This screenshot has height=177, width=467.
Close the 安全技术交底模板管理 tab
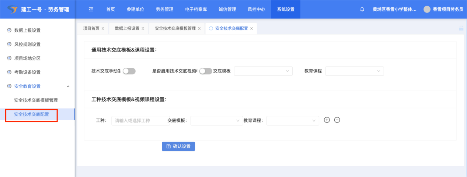199,28
